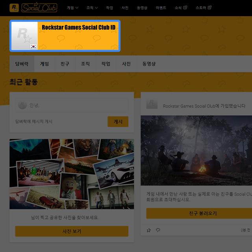Viewport: 252px width, 252px height.
Task: Switch to the 게임 profile tab
Action: [x=44, y=64]
